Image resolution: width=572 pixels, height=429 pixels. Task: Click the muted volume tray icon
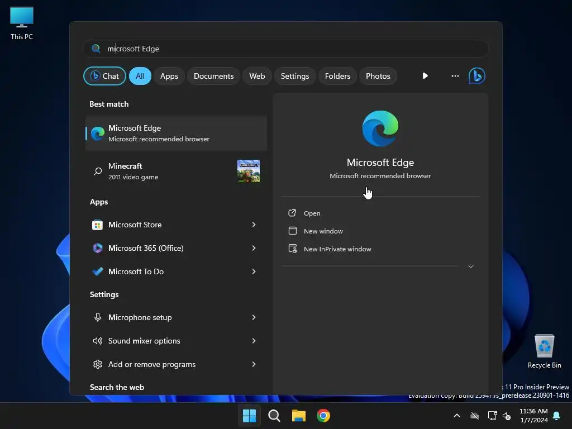(507, 416)
